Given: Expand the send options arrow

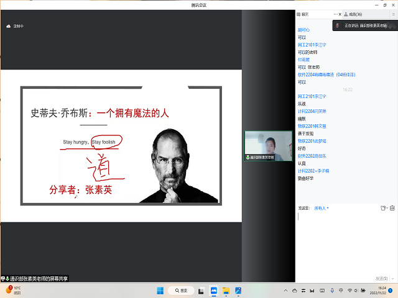Looking at the screenshot, I should (392, 279).
